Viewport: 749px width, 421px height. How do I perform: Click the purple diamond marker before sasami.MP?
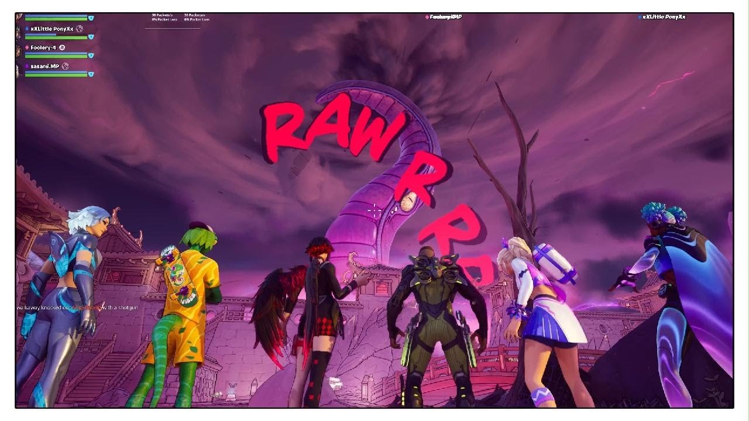pyautogui.click(x=27, y=66)
